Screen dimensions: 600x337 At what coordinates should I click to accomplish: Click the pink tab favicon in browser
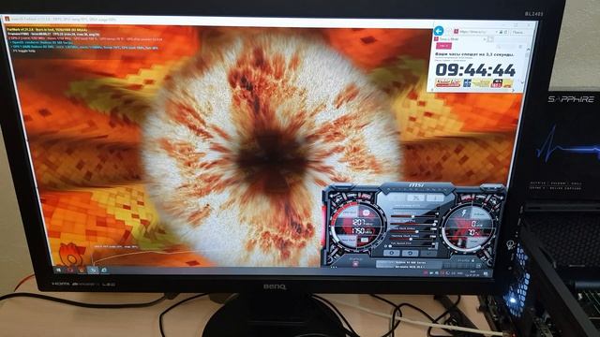[436, 39]
